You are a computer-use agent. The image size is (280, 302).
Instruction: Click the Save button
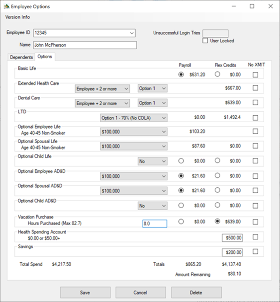click(x=85, y=293)
